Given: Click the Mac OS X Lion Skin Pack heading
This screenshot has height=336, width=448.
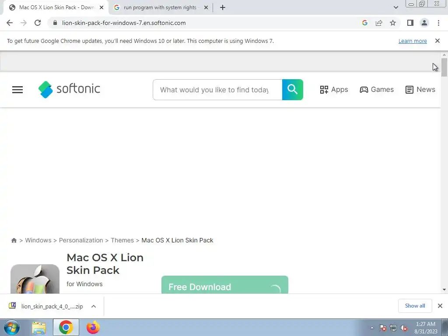Looking at the screenshot, I should (105, 264).
